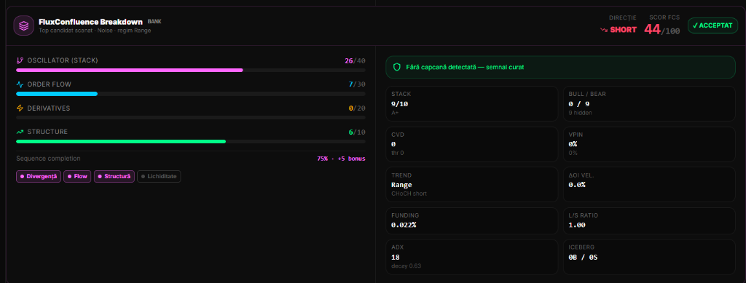
Task: Click the BANK symbol label
Action: [154, 21]
